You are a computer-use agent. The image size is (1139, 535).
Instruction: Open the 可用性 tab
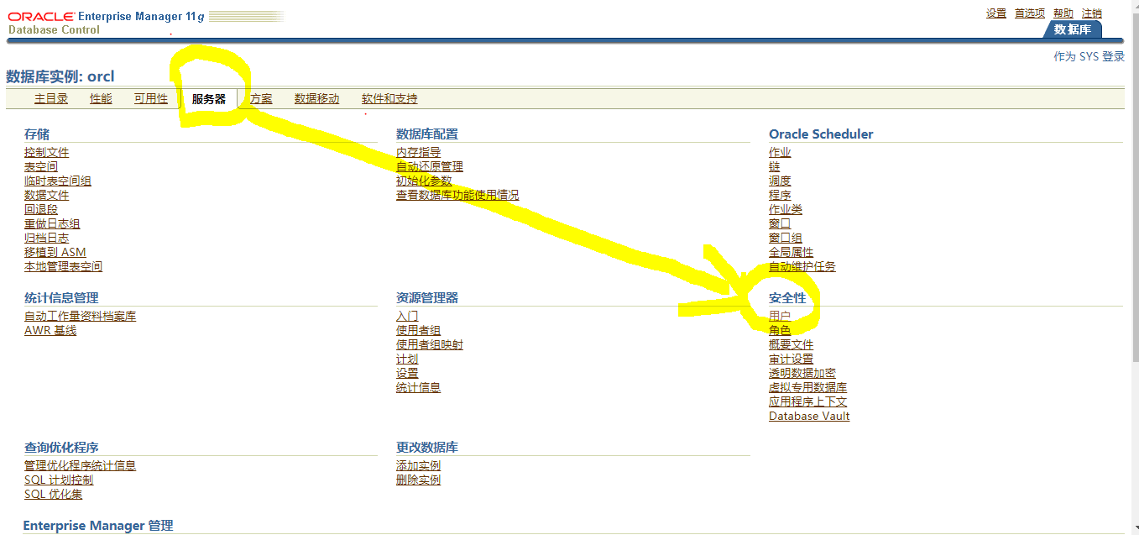tap(151, 98)
